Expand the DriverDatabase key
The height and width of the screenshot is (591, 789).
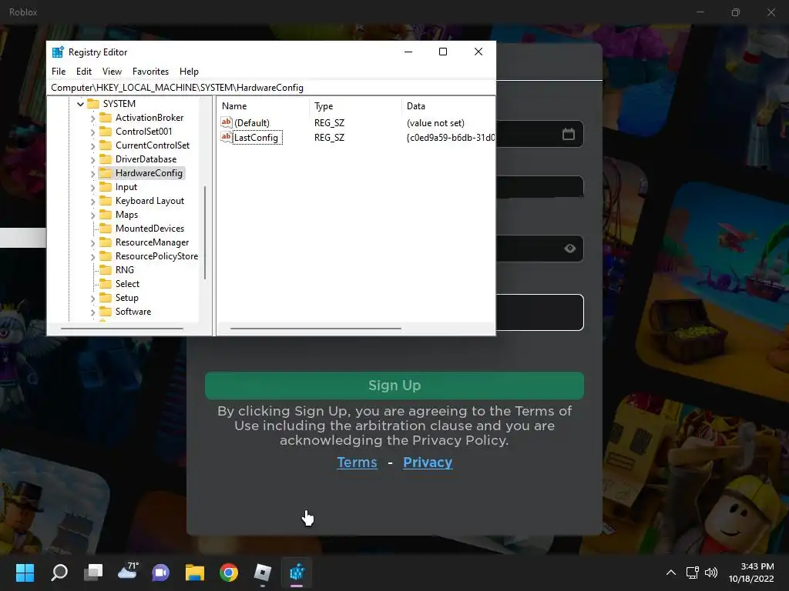point(92,160)
